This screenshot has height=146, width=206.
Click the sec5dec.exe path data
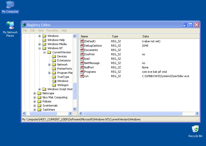coord(166,76)
